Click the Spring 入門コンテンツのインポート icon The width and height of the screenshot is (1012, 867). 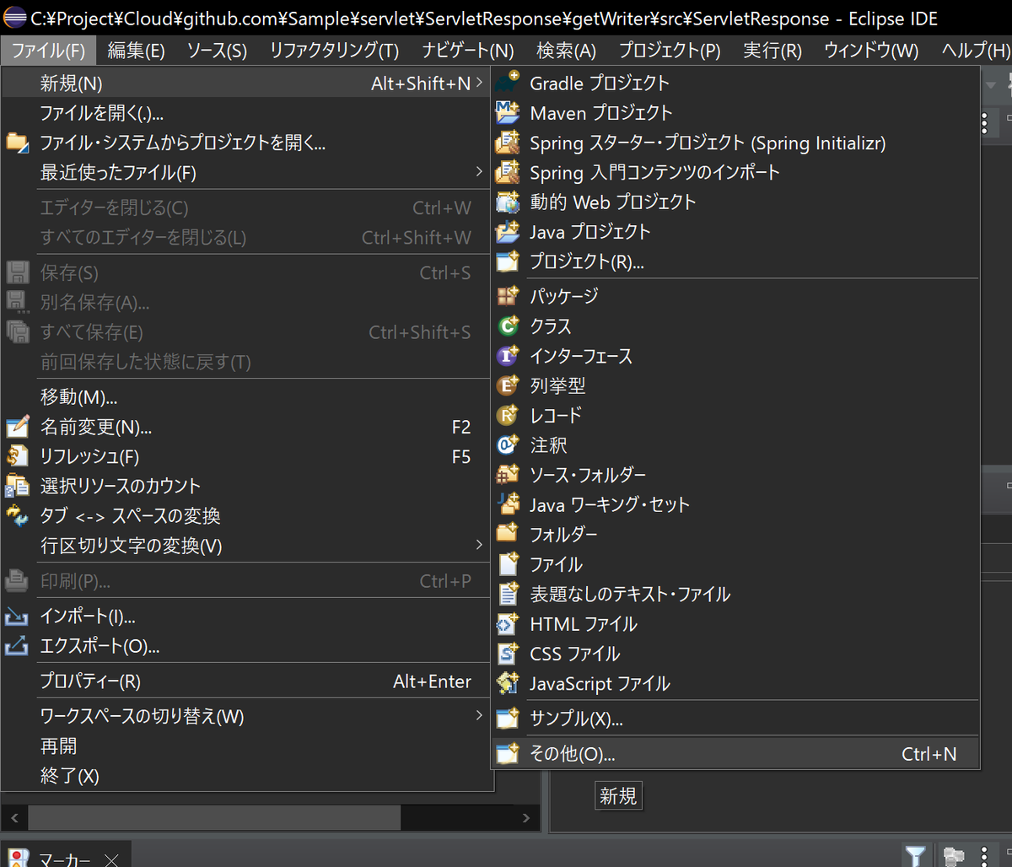point(508,172)
